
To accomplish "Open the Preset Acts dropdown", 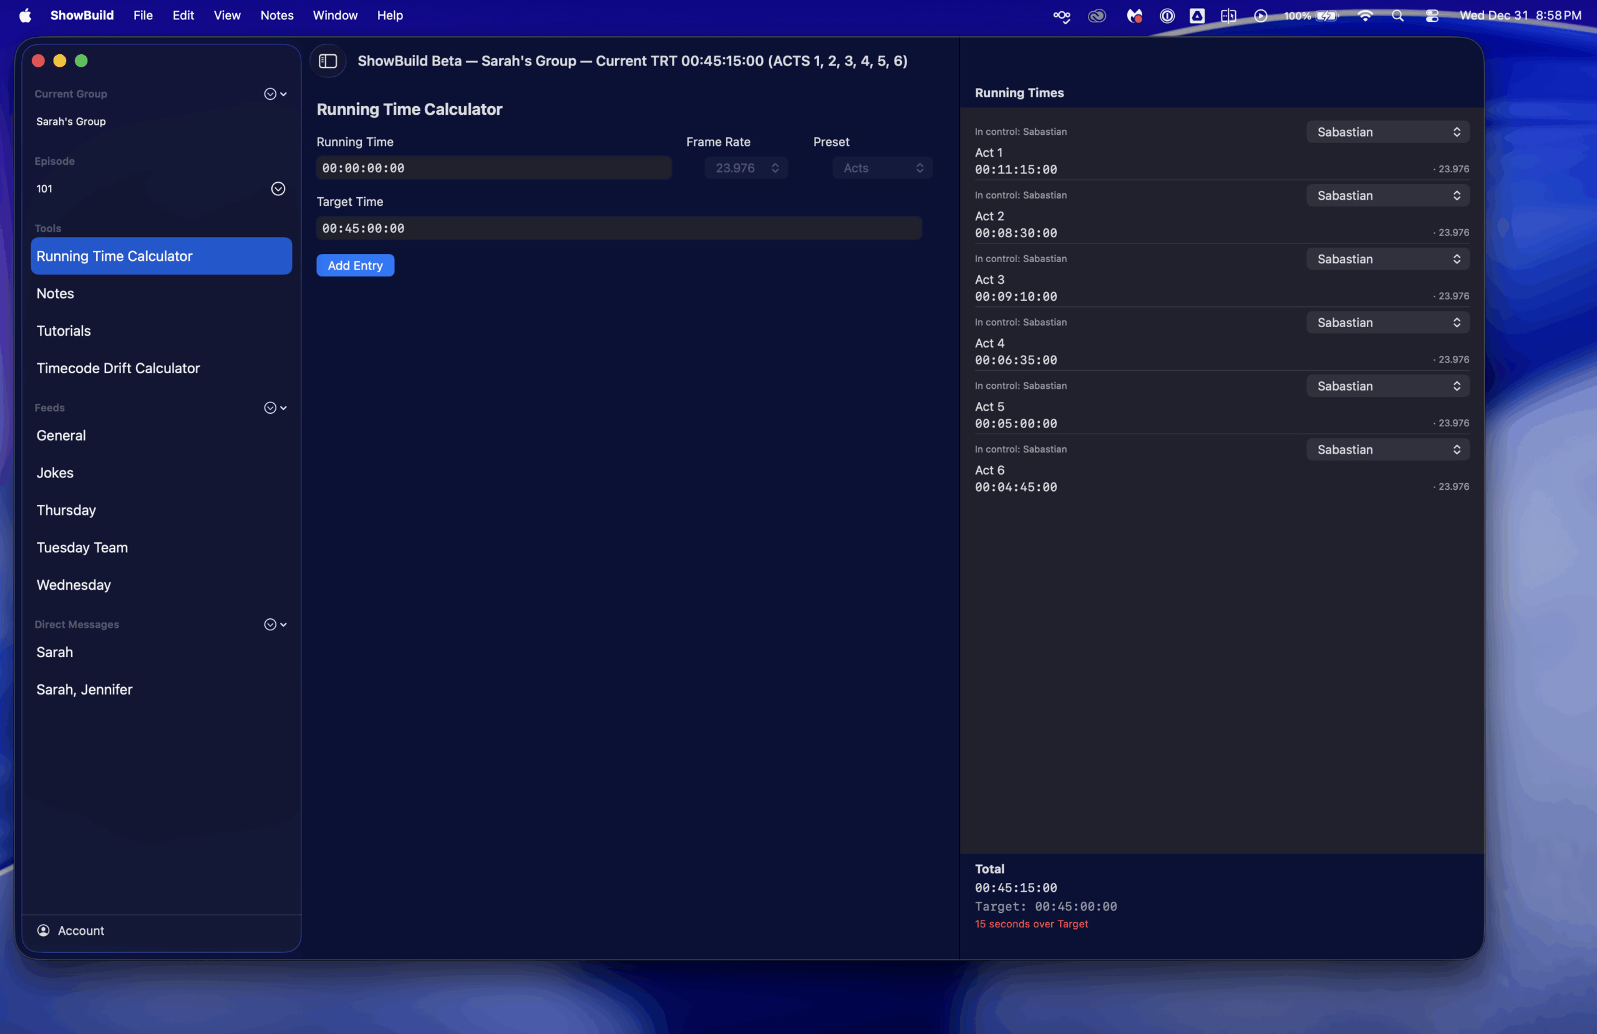I will (882, 168).
